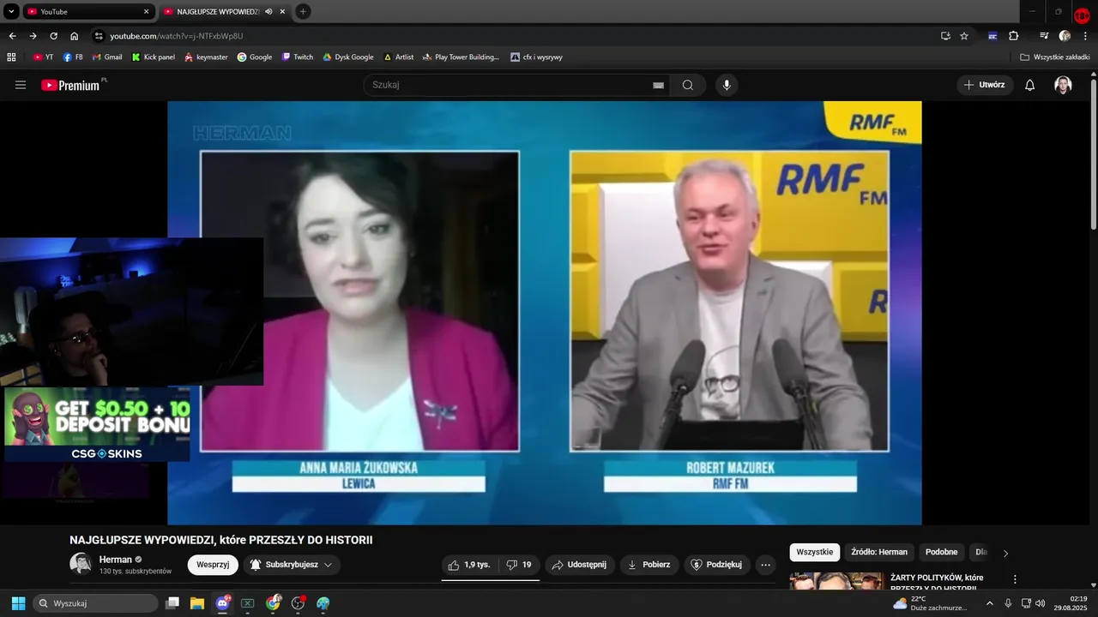This screenshot has width=1098, height=617.
Task: Open Twitch bookmark
Action: (x=298, y=57)
